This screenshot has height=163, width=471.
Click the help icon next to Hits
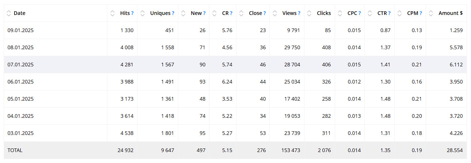tap(132, 13)
